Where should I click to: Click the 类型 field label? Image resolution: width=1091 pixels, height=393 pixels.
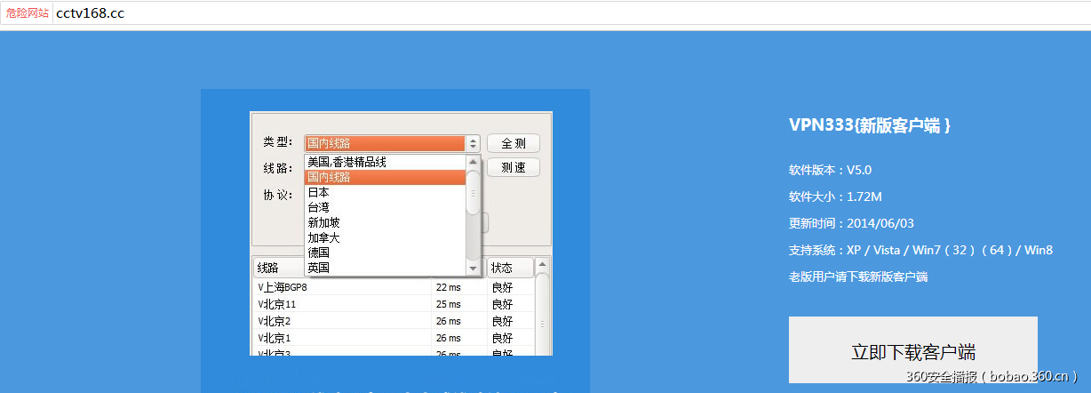click(x=277, y=142)
